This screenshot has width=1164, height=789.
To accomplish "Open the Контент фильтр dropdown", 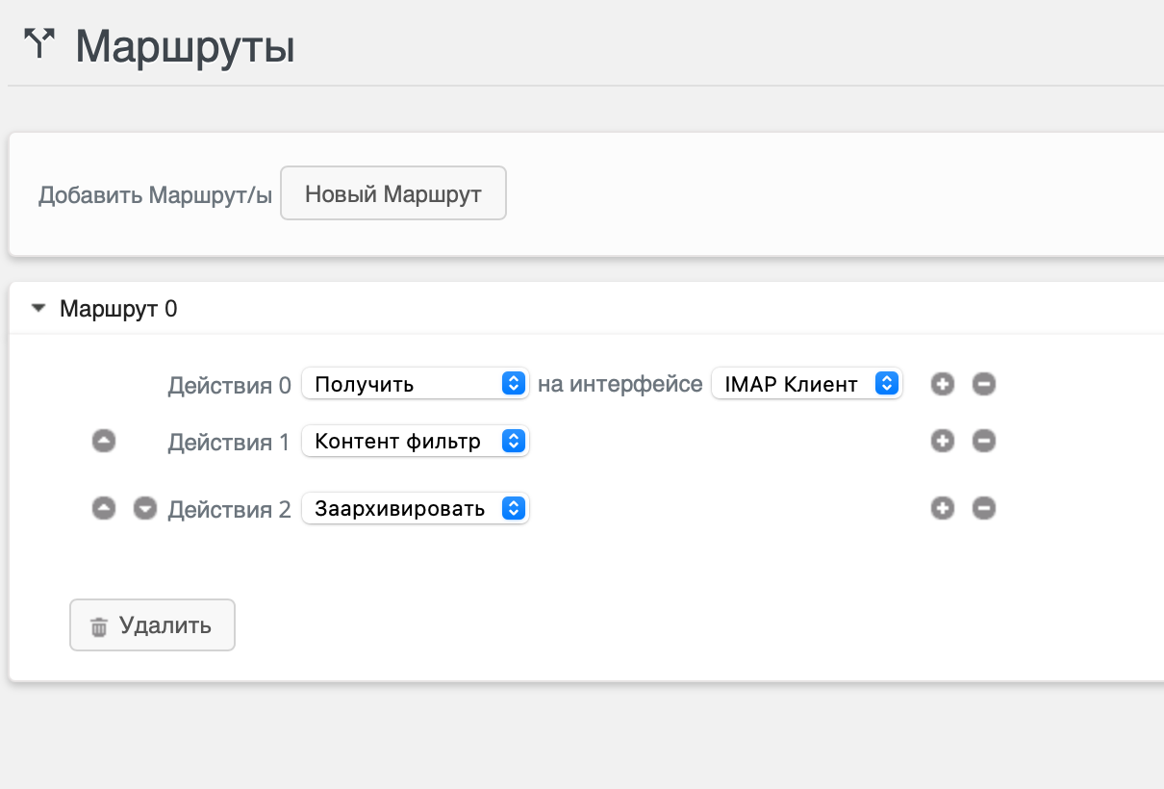I will pyautogui.click(x=415, y=442).
